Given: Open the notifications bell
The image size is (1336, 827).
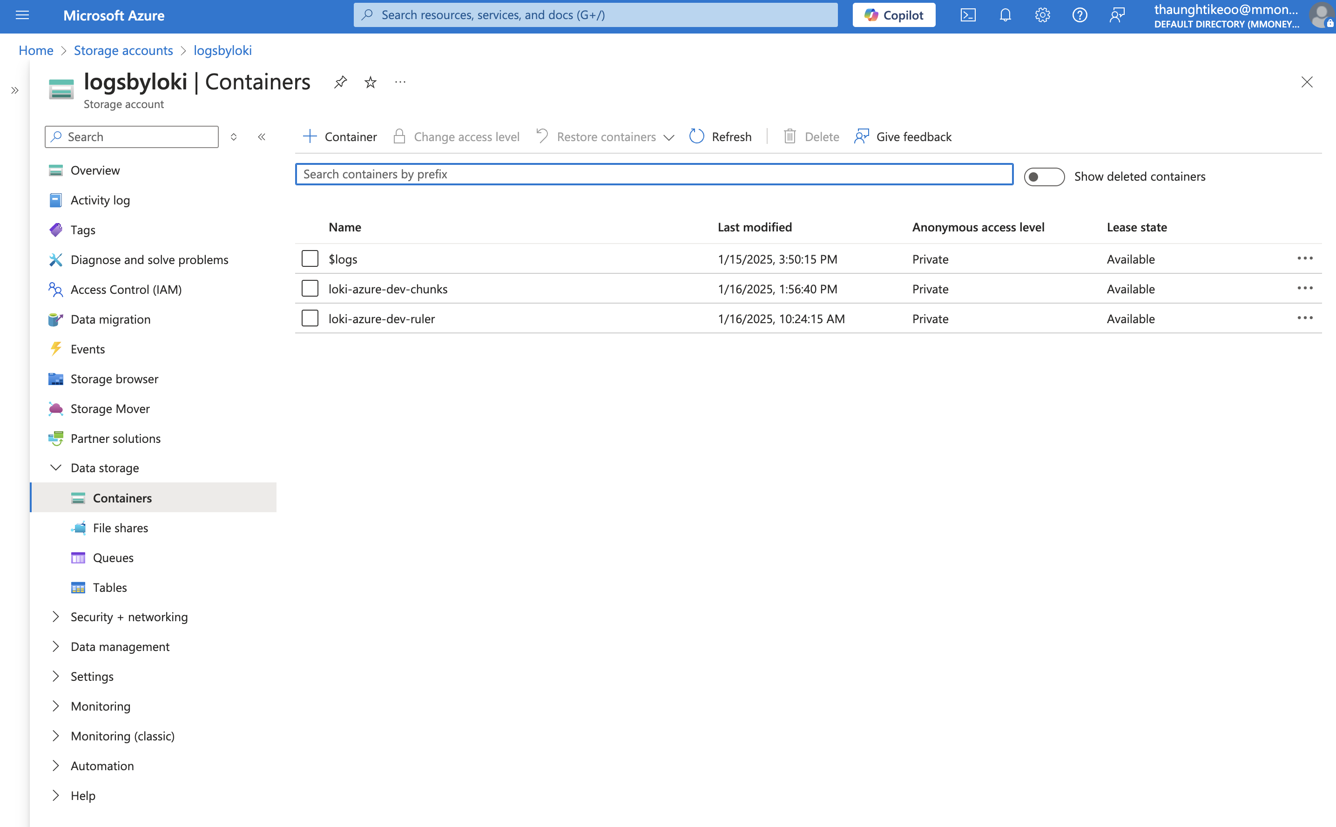Looking at the screenshot, I should click(1005, 15).
